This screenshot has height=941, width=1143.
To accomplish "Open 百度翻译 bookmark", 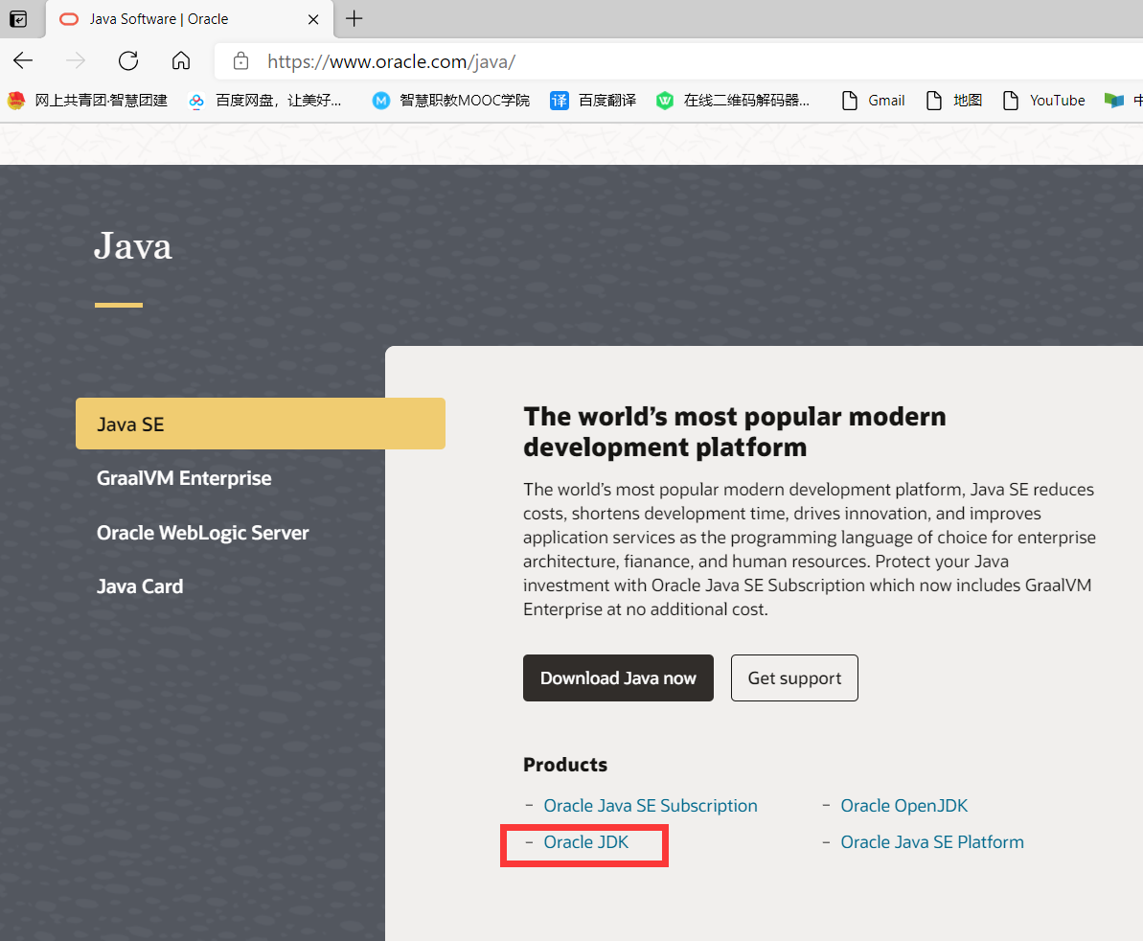I will [x=593, y=101].
